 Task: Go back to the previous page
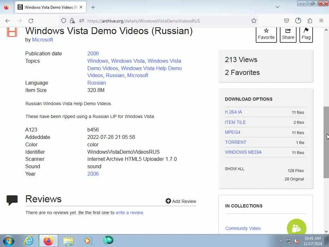(x=8, y=21)
